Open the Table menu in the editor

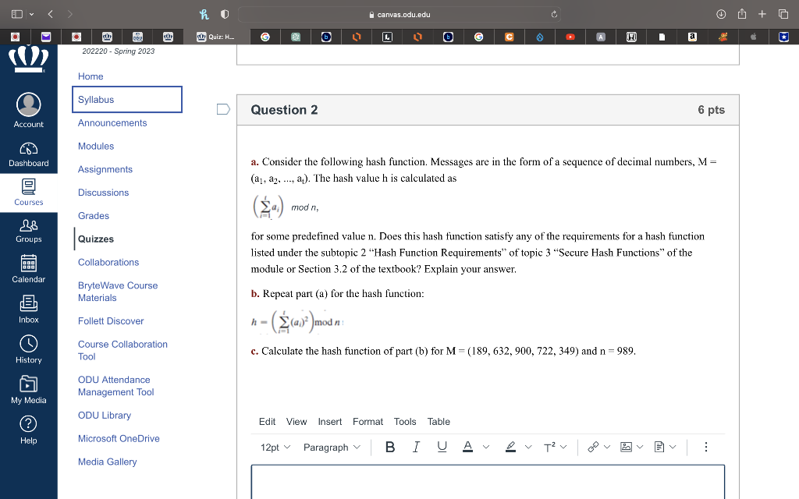click(x=439, y=421)
